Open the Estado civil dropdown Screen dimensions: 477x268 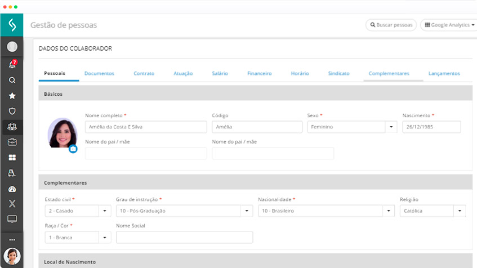[x=105, y=211]
